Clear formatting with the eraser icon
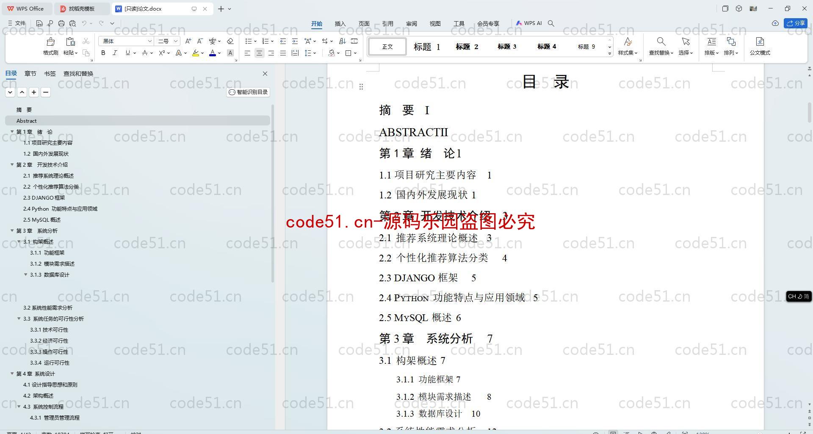813x434 pixels. (x=230, y=41)
